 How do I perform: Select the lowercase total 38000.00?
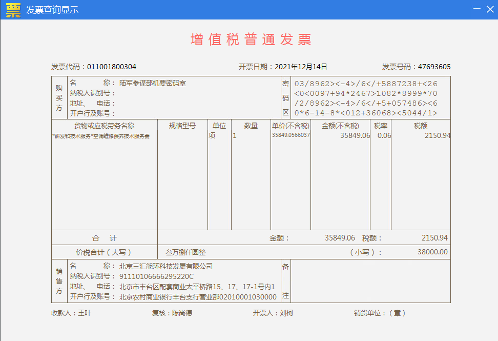click(x=432, y=252)
